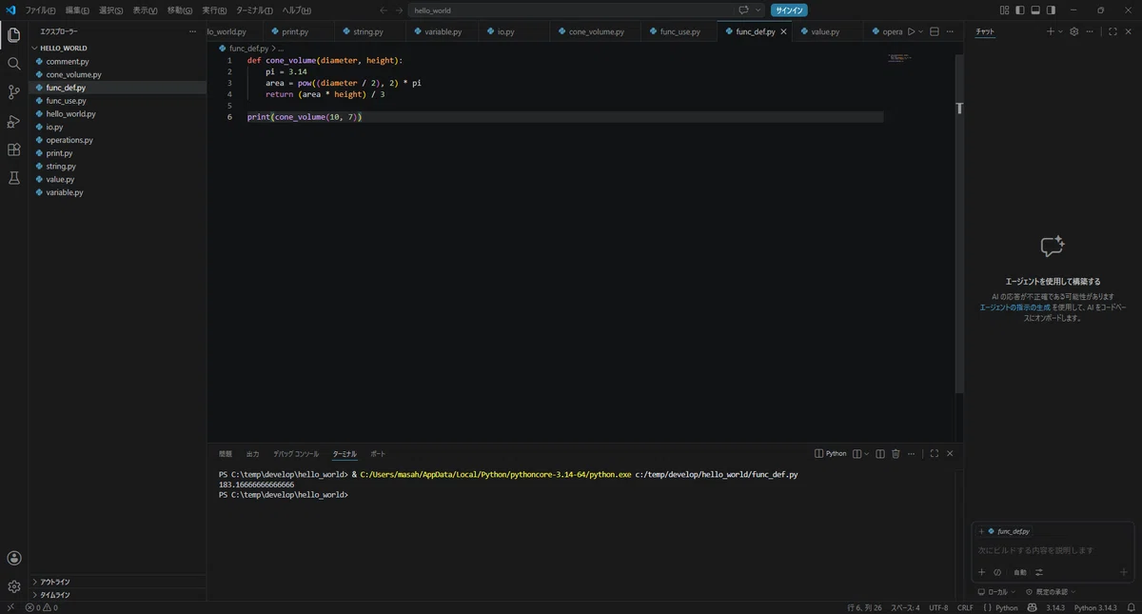Open the Manage gear in activity bar
Viewport: 1142px width, 614px height.
click(13, 586)
